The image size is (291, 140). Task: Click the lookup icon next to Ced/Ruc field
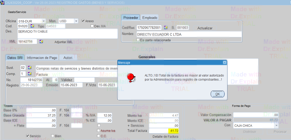pyautogui.click(x=166, y=28)
